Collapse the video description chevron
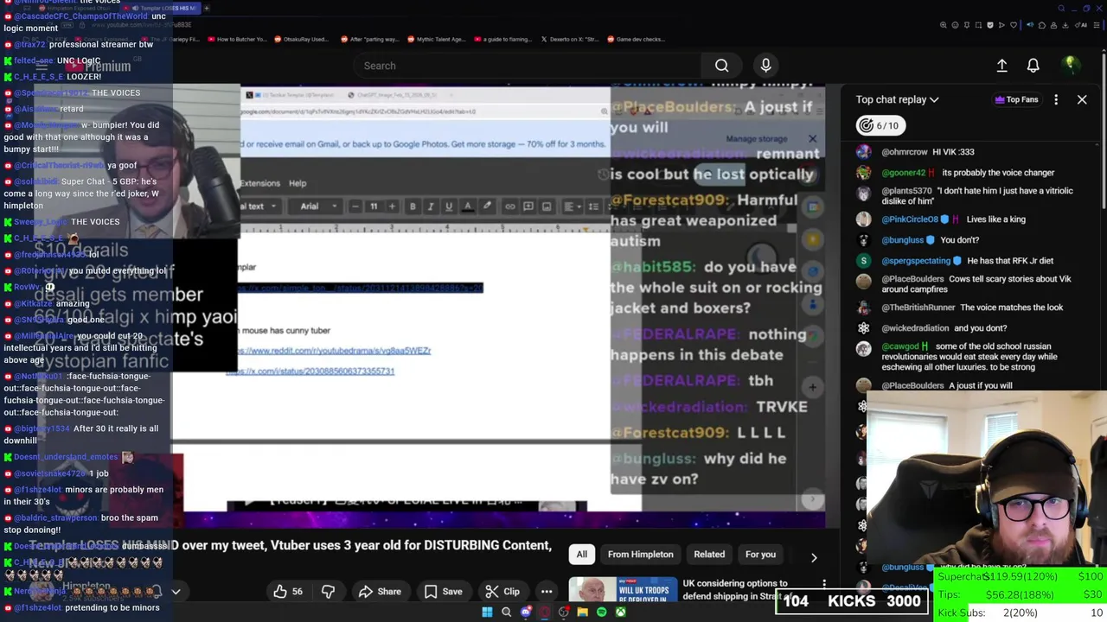 (x=176, y=592)
